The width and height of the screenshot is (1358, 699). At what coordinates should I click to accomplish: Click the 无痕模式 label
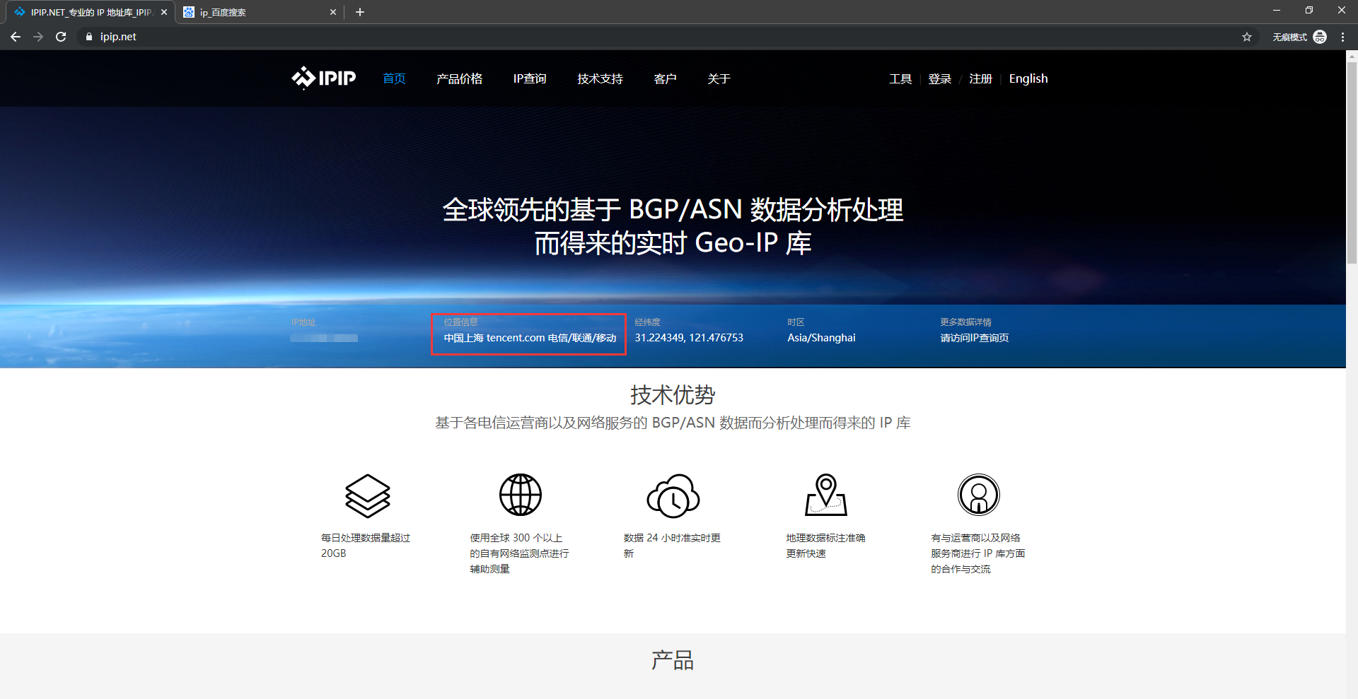click(x=1289, y=37)
